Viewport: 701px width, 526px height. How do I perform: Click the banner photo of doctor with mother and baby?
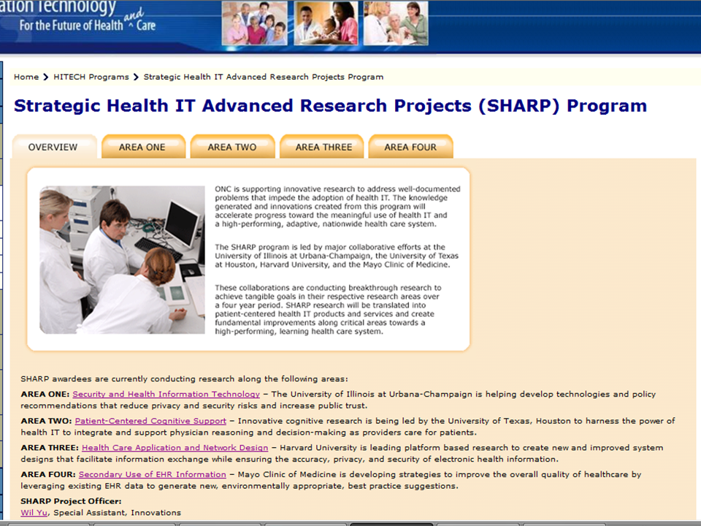click(x=326, y=23)
